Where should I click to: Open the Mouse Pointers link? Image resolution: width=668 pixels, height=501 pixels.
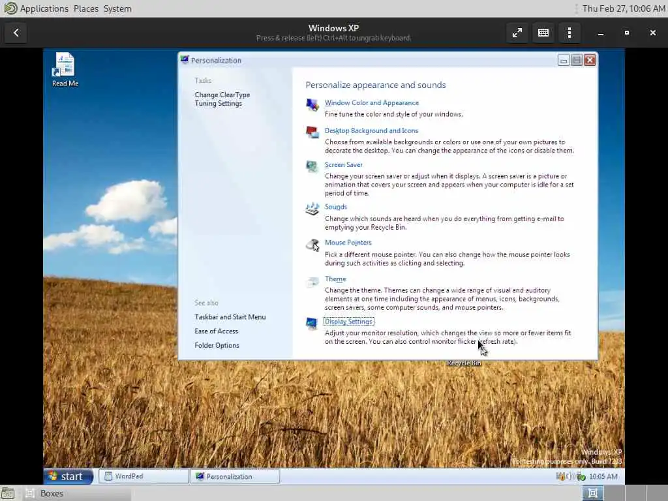click(348, 243)
